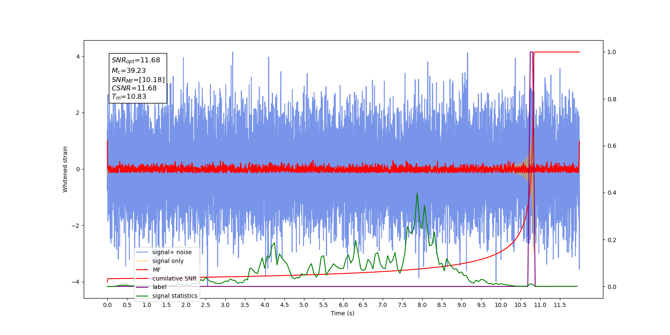Click the Mc=39.23 annotation text

(129, 70)
